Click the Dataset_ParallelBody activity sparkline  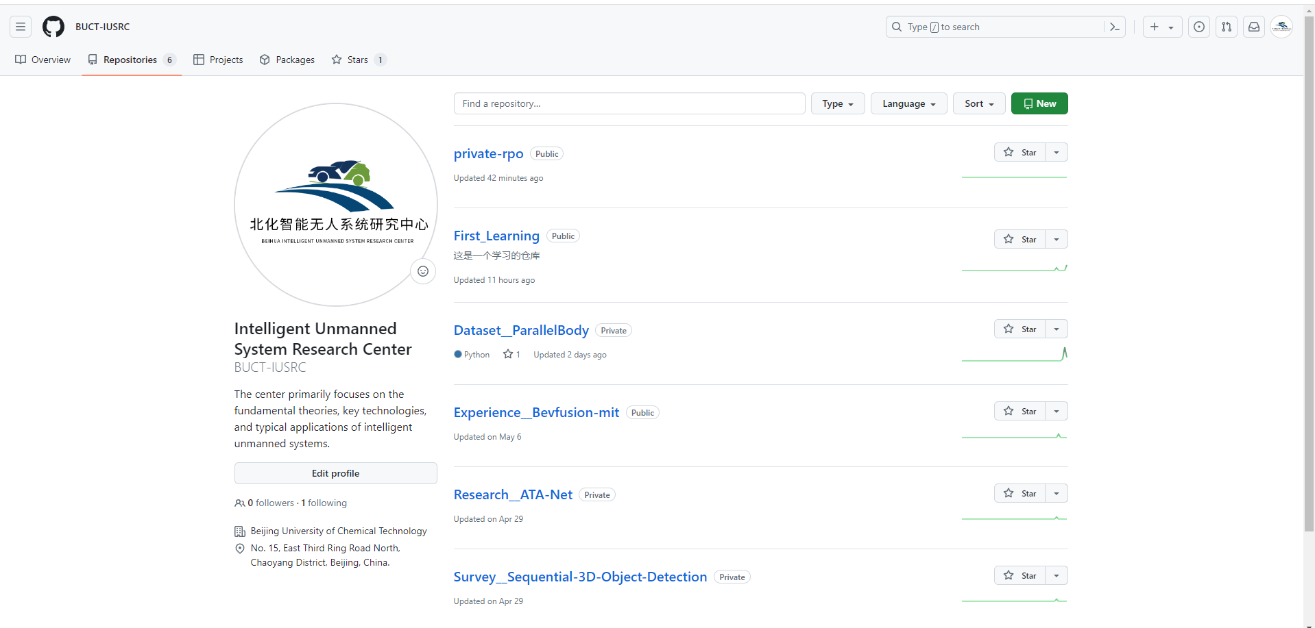click(x=1014, y=353)
